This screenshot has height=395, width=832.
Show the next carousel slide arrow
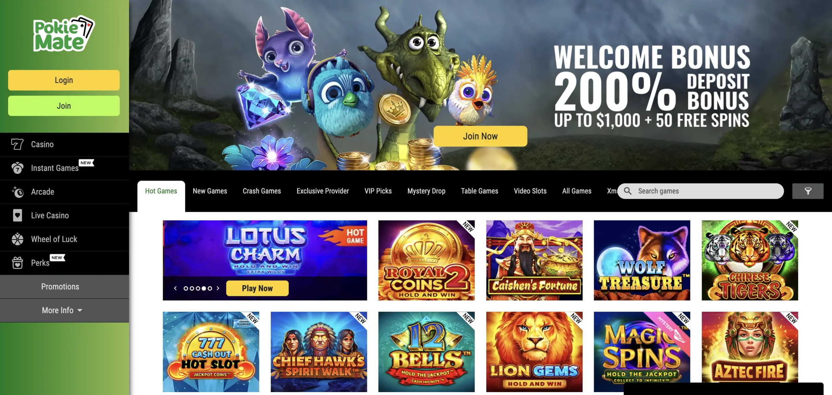218,288
